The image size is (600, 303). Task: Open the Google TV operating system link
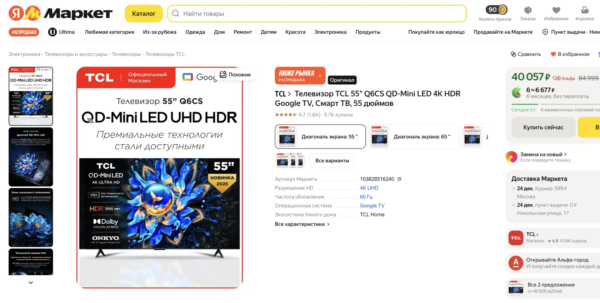point(372,206)
